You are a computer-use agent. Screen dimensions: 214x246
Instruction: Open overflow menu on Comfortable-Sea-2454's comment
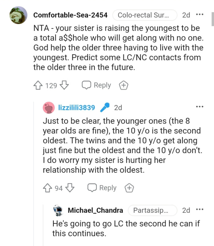tap(201, 15)
